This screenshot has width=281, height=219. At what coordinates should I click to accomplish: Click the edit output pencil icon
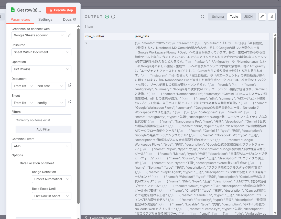262,17
